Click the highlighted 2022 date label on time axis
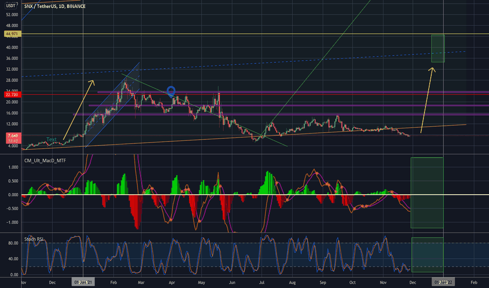Viewport: 489px width, 288px height. 443,282
